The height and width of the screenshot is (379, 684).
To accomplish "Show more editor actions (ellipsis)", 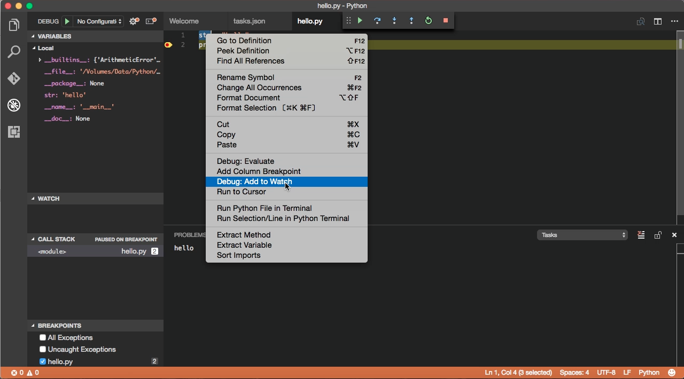I will tap(674, 21).
